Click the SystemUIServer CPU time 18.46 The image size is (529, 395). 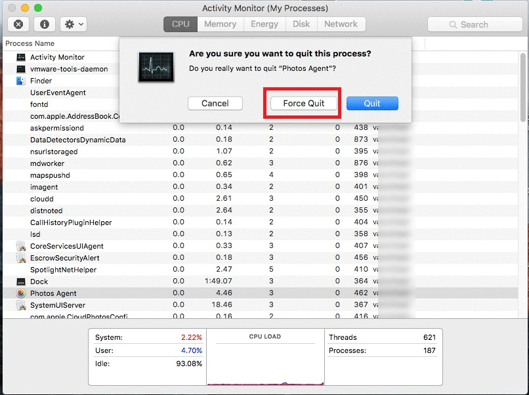(222, 304)
